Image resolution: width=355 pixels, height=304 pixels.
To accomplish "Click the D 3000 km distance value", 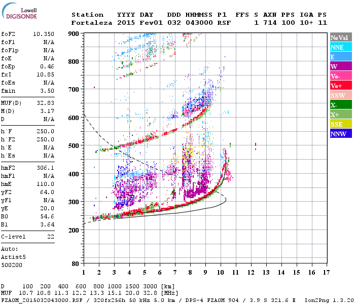I will (x=150, y=287).
